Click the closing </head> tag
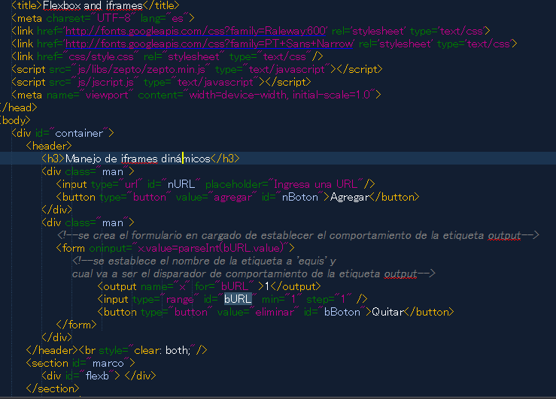556x399 pixels. 19,107
